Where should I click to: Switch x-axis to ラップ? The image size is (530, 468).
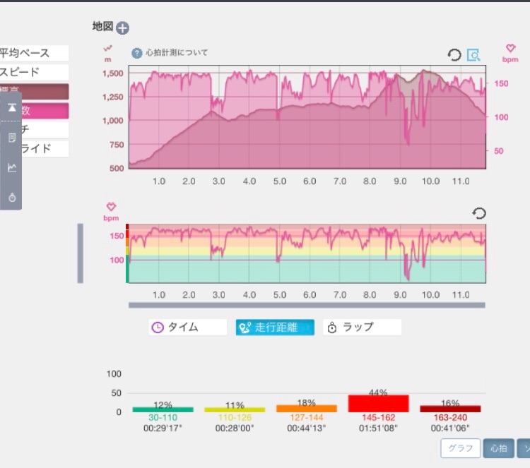[362, 328]
